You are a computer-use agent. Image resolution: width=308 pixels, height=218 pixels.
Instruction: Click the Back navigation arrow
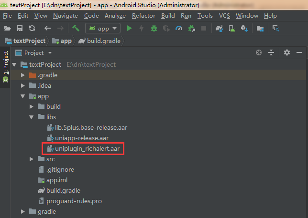47,29
